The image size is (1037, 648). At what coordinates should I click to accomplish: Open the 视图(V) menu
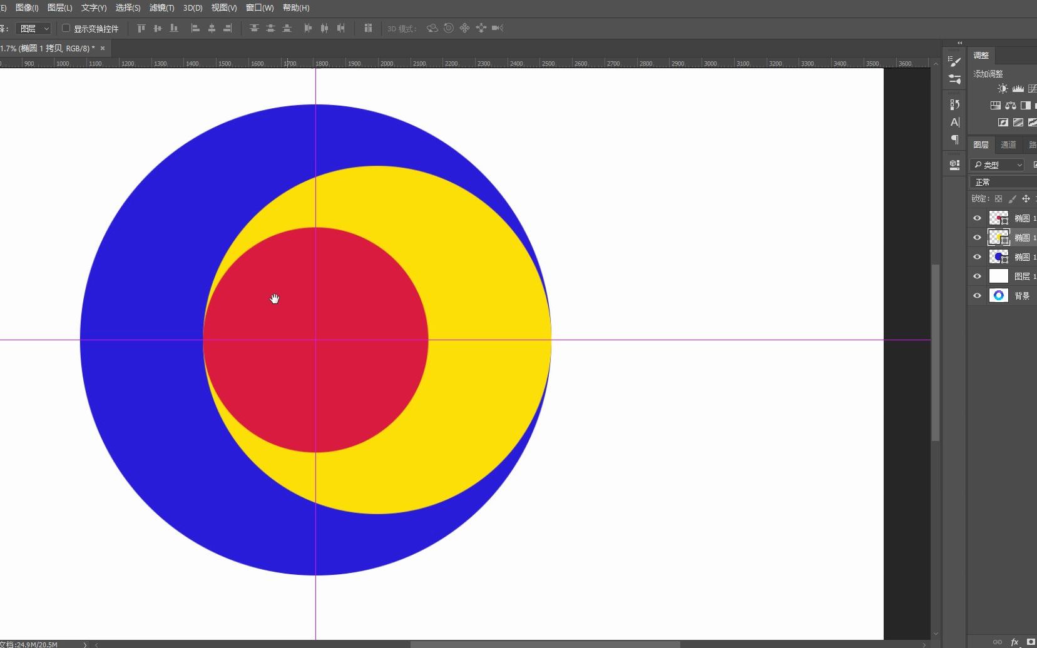[224, 8]
